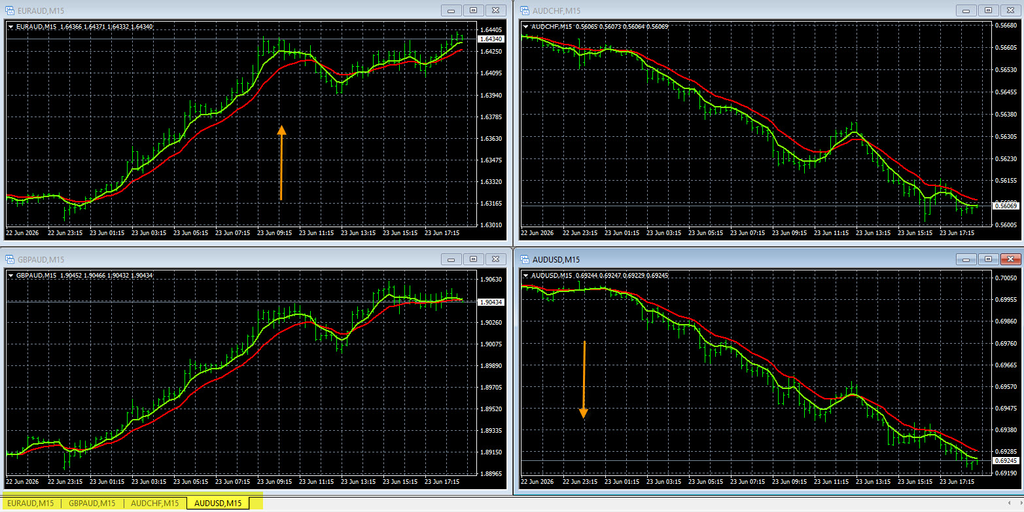
Task: Minimize the EURAUD chart window
Action: (x=451, y=10)
